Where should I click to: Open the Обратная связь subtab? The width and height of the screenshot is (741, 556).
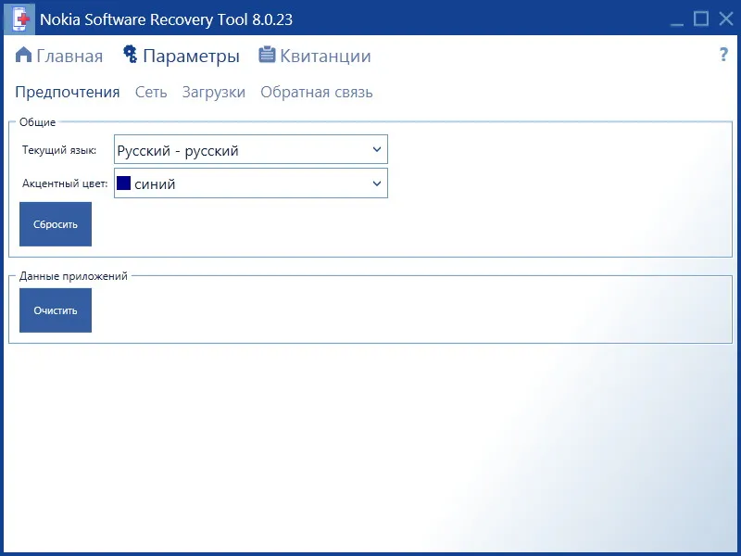click(x=317, y=92)
